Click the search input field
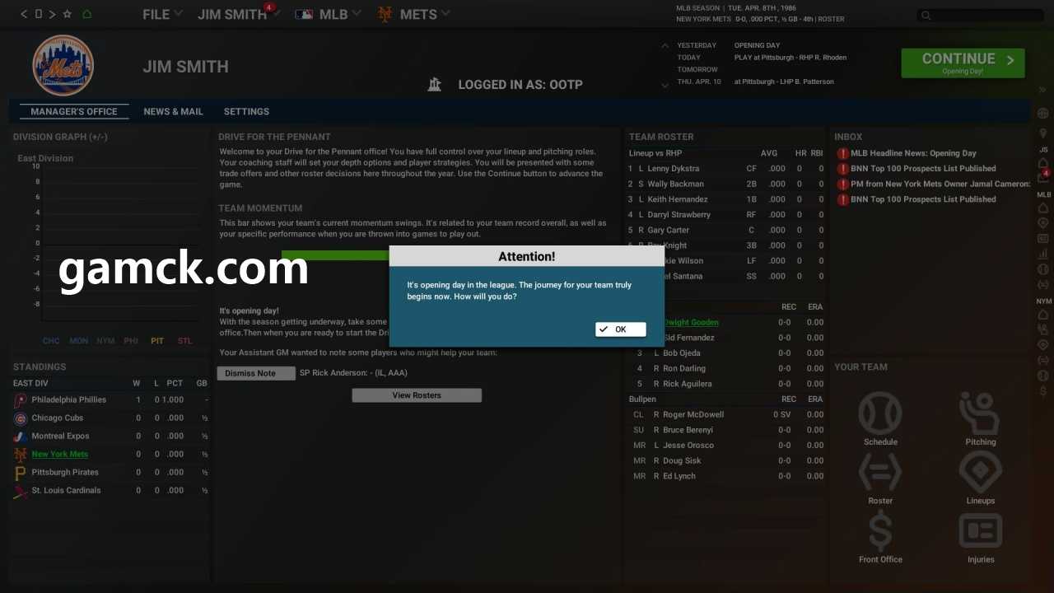The width and height of the screenshot is (1054, 593). click(980, 15)
